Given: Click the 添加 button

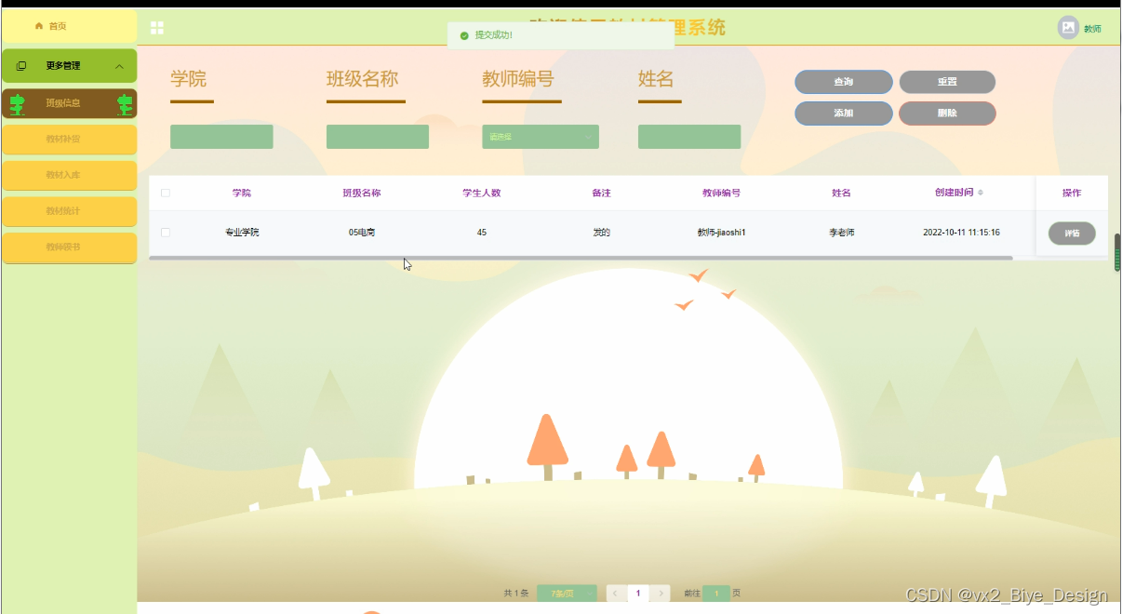Looking at the screenshot, I should tap(844, 113).
